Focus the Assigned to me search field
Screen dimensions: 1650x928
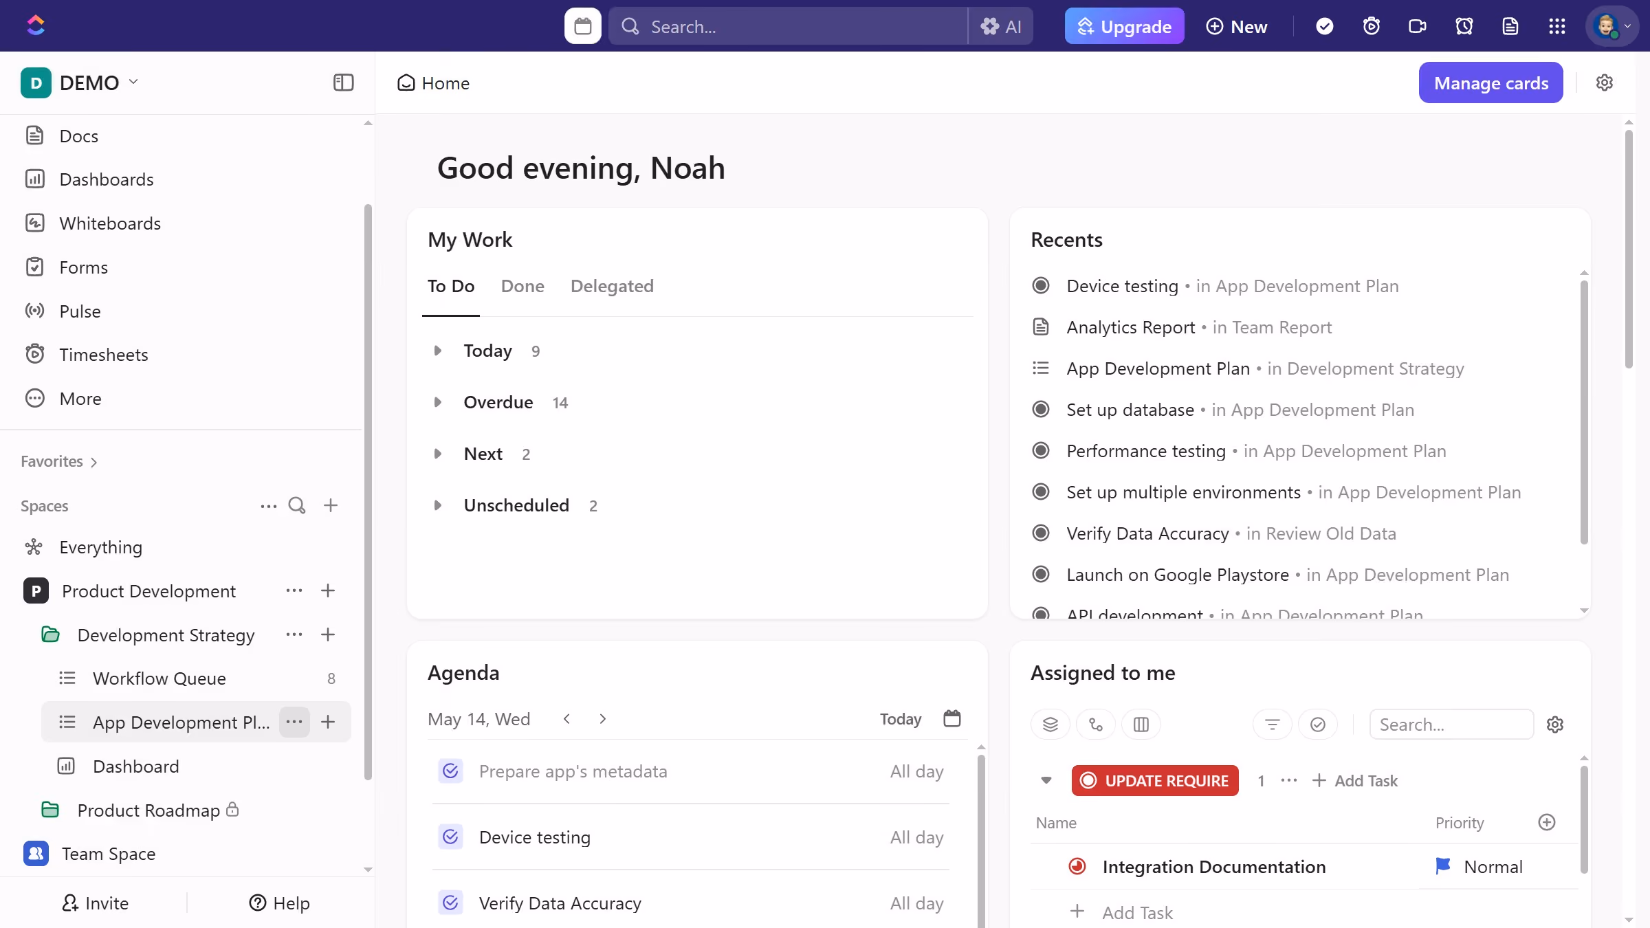[x=1451, y=724]
